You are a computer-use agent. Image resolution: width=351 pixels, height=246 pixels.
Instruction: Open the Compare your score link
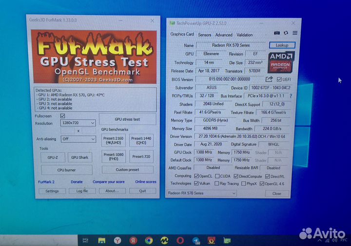coord(109,182)
